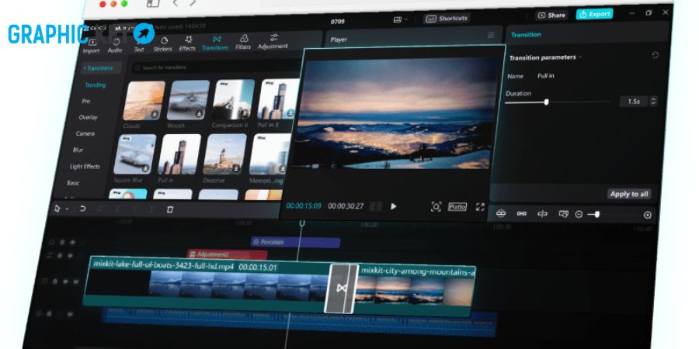
Task: Select the Porcelain filter clip
Action: pos(295,242)
